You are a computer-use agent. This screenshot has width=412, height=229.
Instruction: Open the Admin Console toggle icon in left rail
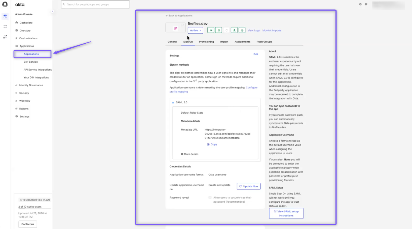5,16
